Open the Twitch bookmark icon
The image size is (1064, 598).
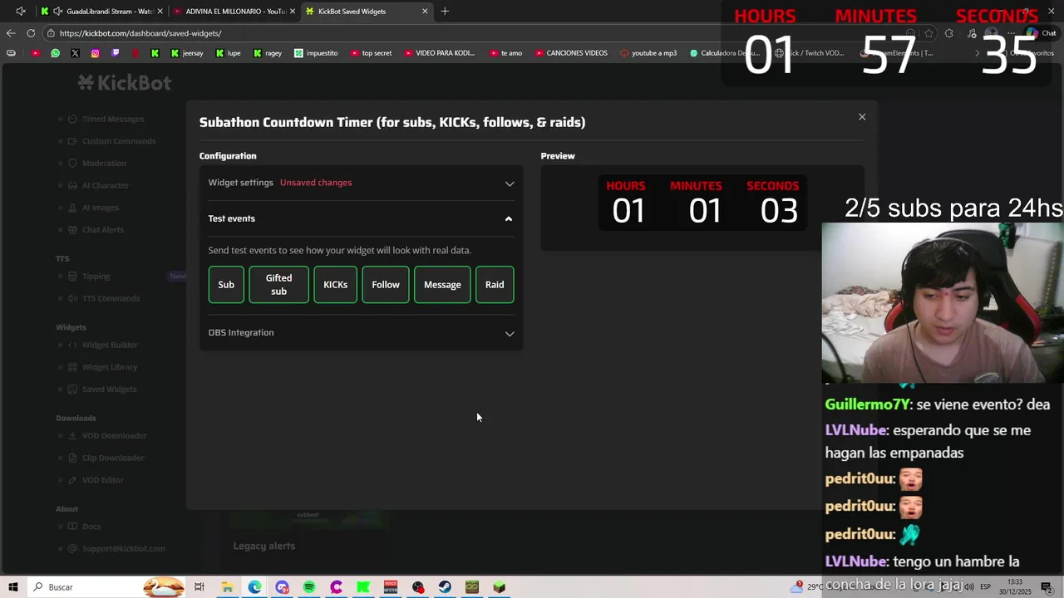(x=115, y=53)
